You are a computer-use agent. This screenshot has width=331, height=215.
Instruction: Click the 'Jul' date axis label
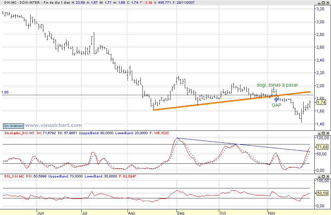coord(85,213)
